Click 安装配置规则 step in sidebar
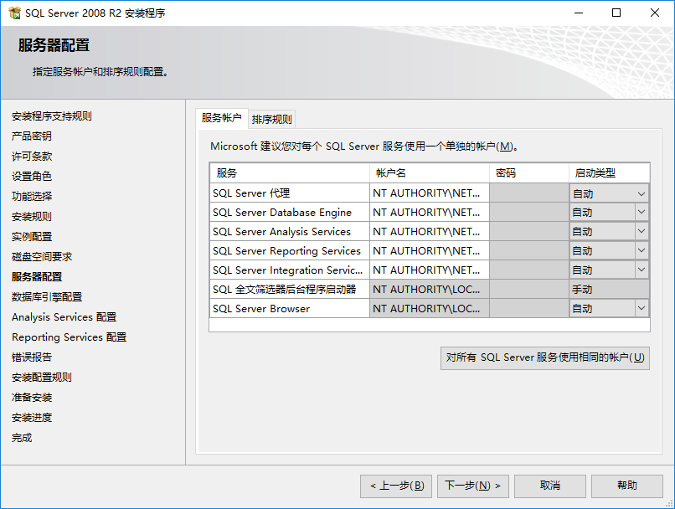 (42, 378)
